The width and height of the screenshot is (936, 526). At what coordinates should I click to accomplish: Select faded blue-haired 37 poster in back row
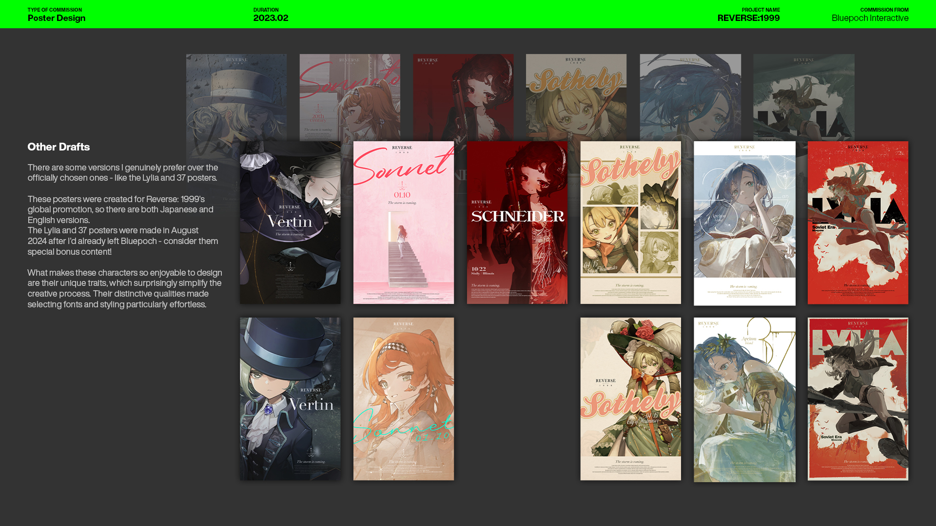[x=690, y=97]
